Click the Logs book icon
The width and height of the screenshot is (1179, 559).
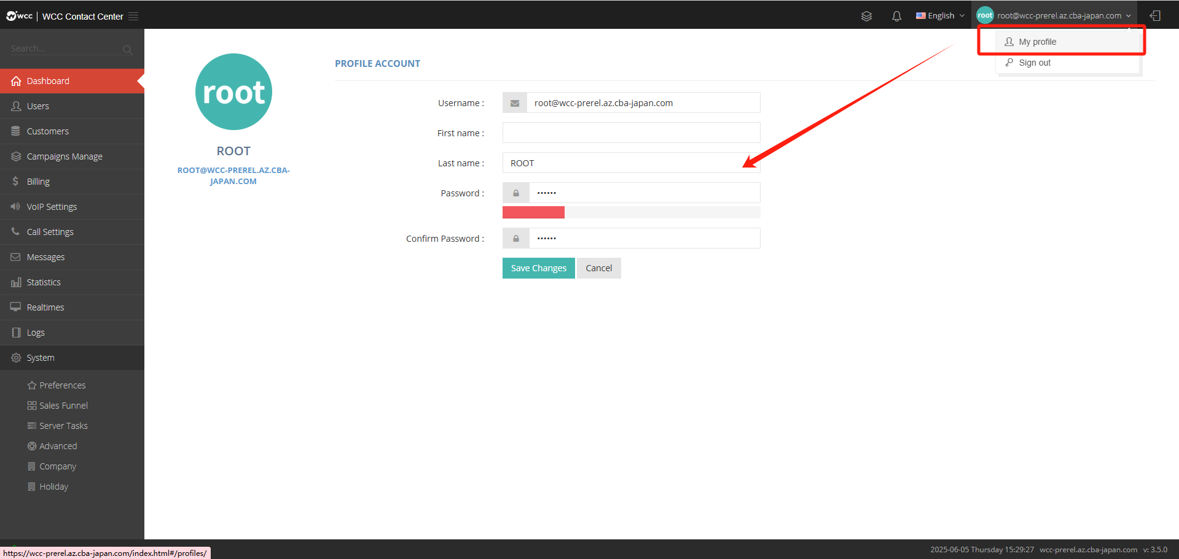pos(16,333)
